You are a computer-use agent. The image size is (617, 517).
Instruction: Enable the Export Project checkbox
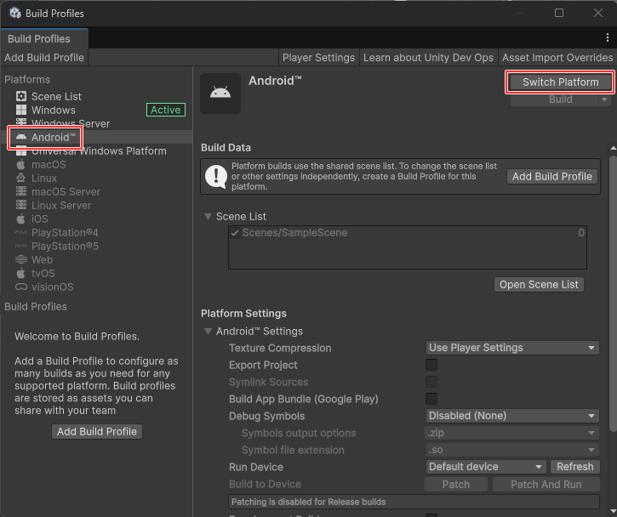(x=431, y=365)
